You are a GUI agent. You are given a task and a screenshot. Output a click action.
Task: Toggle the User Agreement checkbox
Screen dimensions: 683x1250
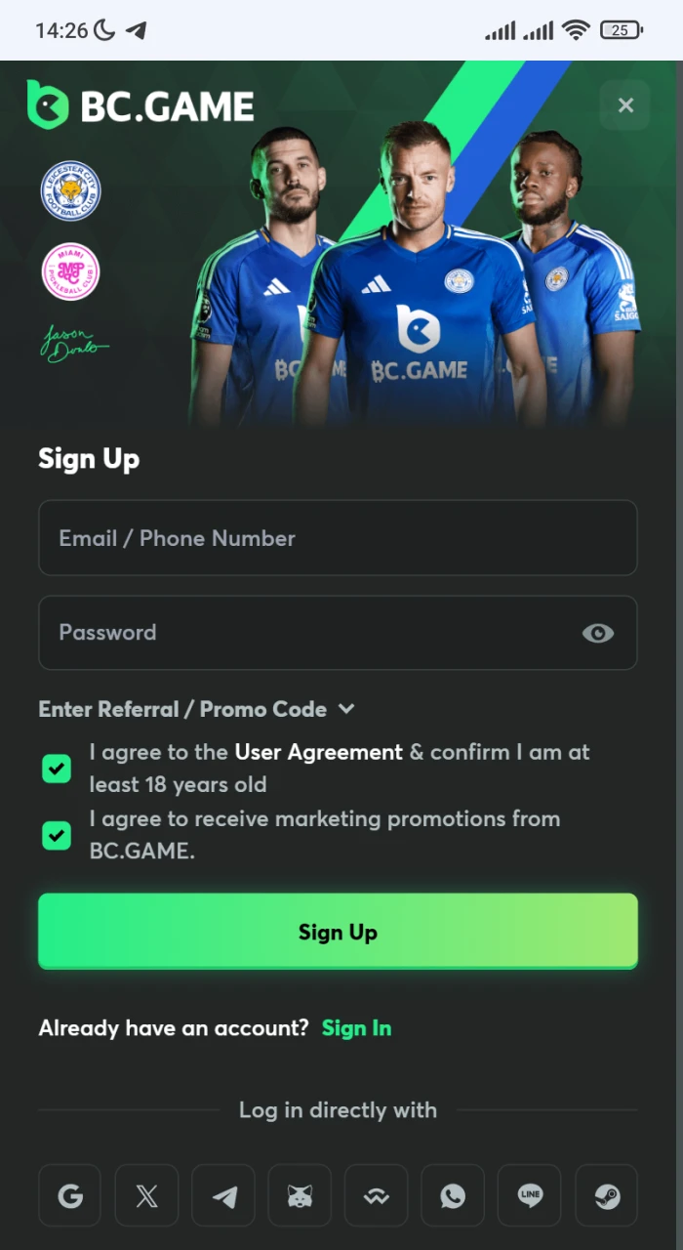tap(57, 769)
